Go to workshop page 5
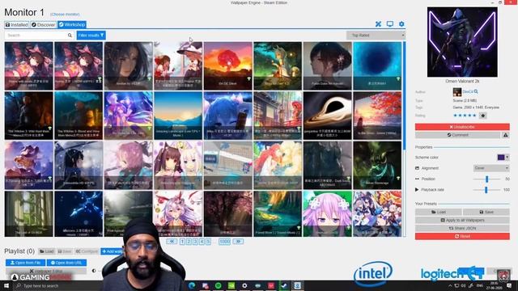This screenshot has height=291, width=518. click(208, 242)
